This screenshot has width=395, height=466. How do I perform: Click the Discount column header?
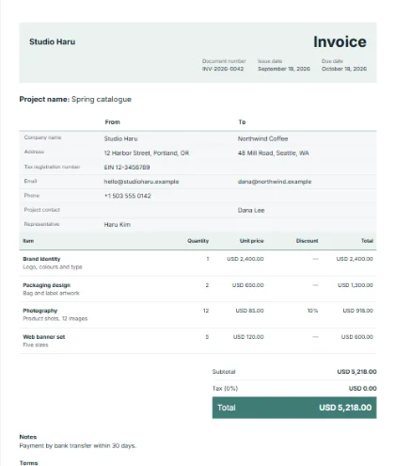(307, 241)
